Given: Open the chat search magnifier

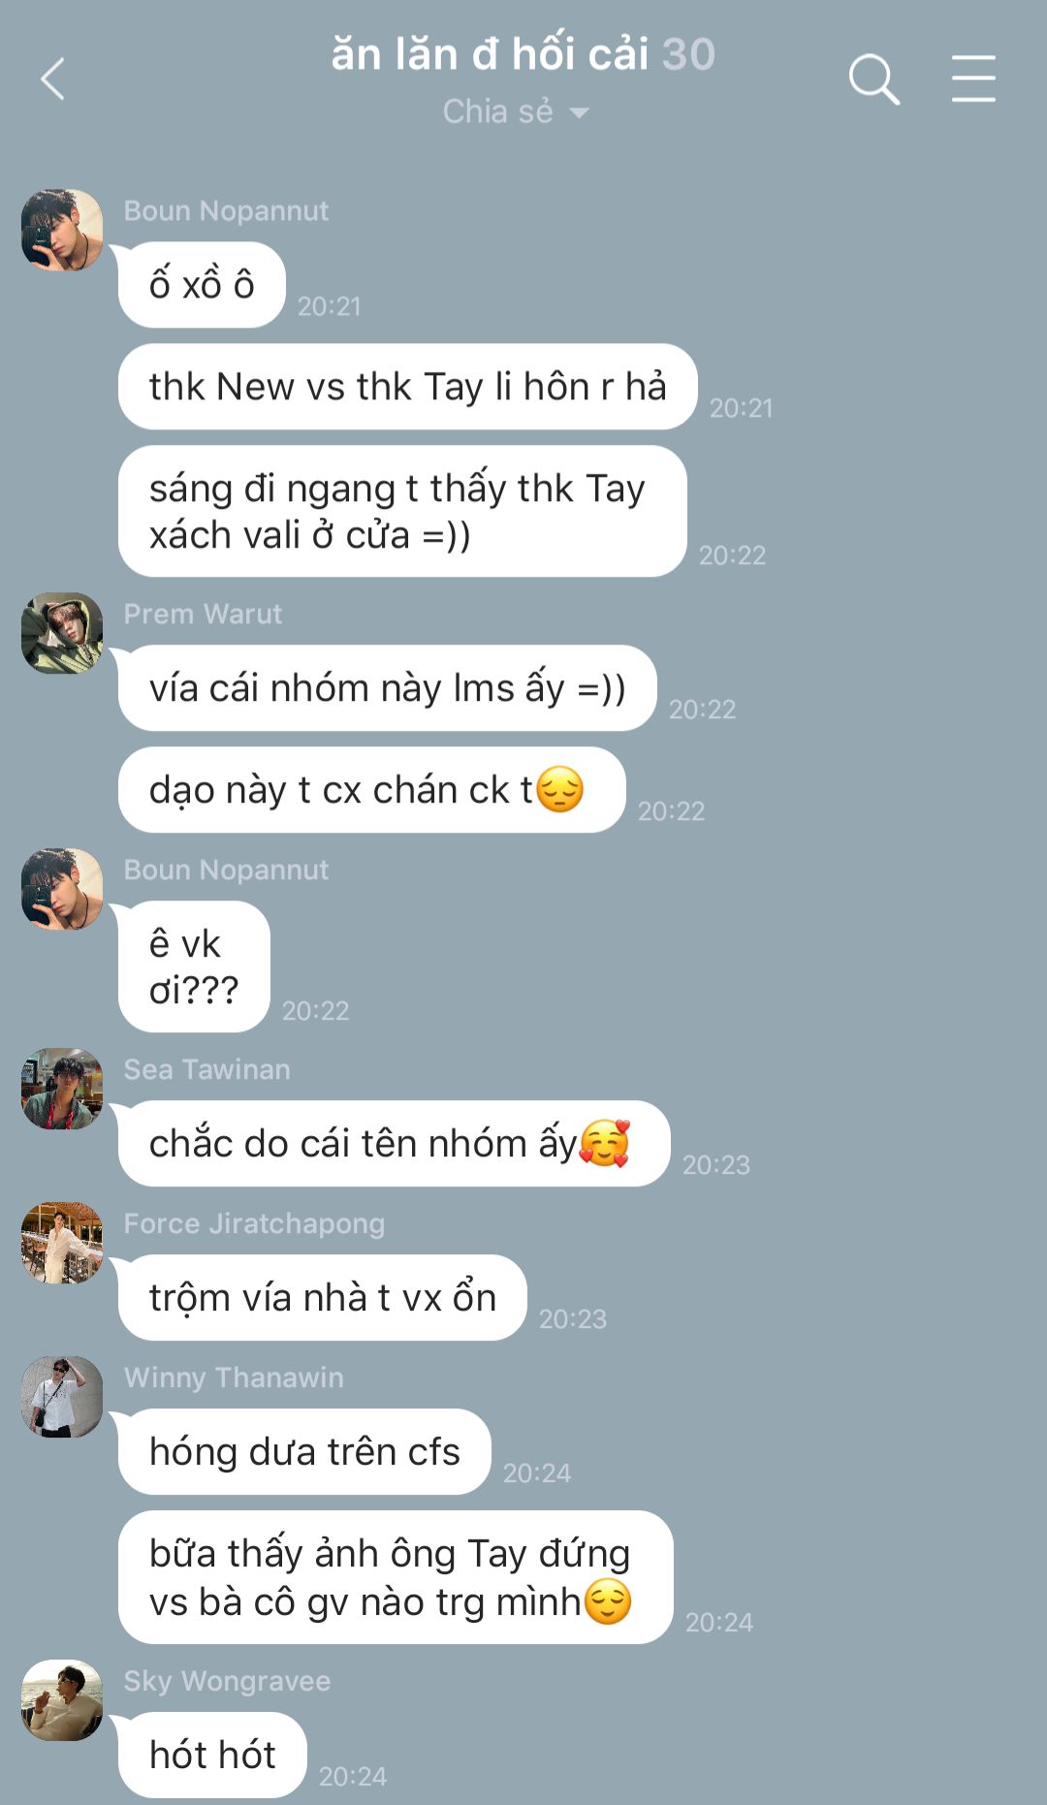Looking at the screenshot, I should pyautogui.click(x=873, y=79).
